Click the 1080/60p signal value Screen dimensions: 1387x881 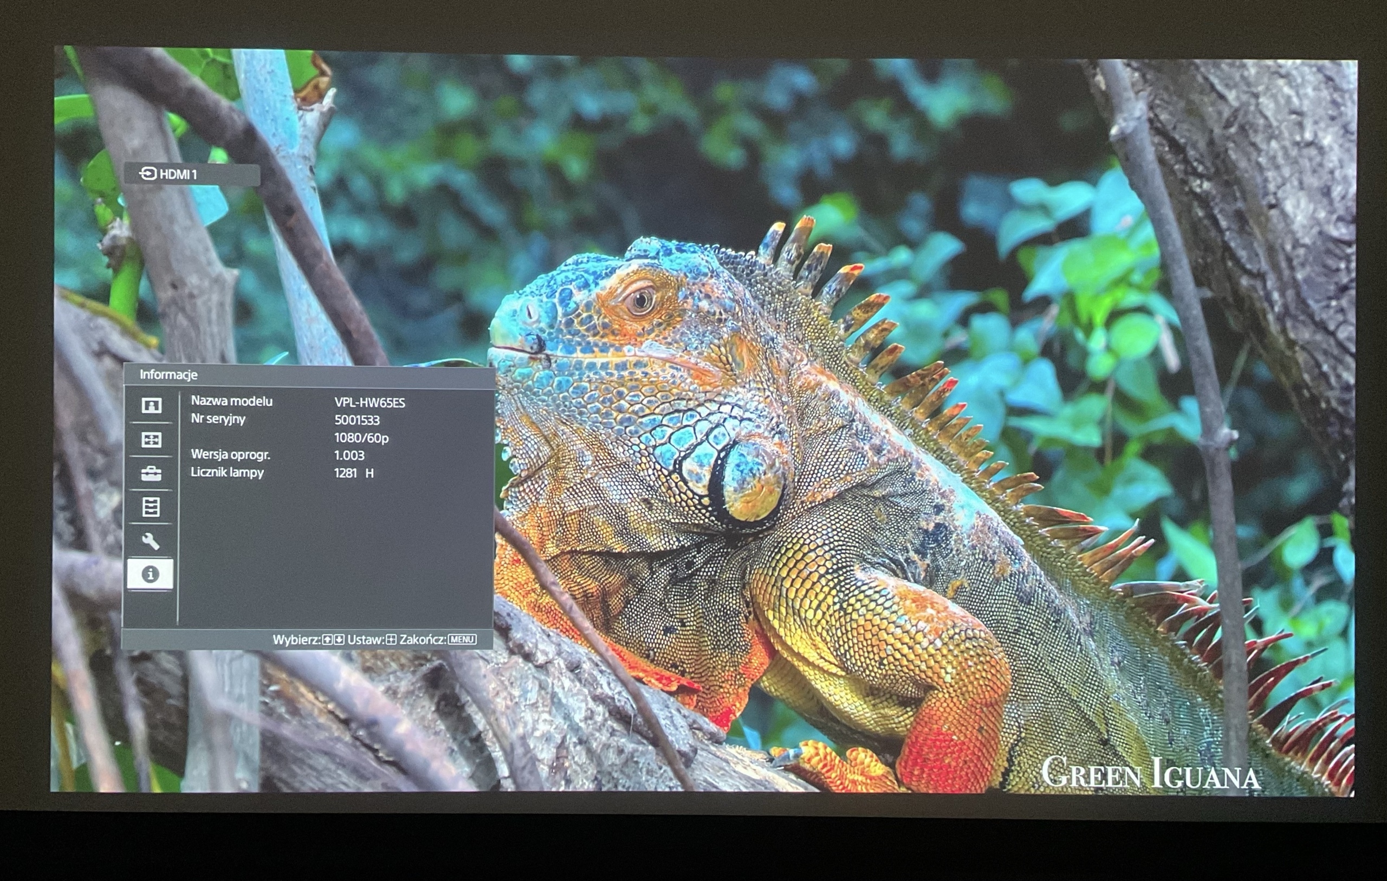[361, 438]
